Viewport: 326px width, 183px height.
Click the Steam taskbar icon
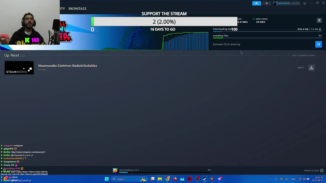coord(205,179)
